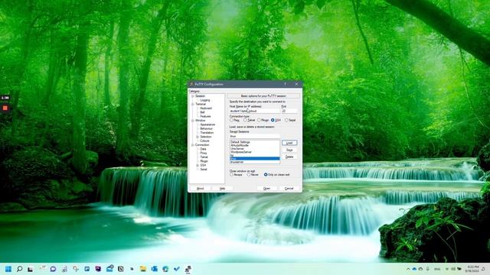
Task: Open the Serial category in tree
Action: pos(204,170)
